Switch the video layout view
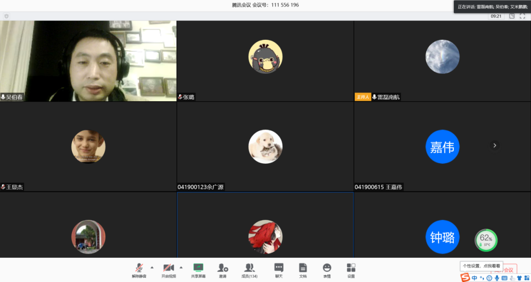531x282 pixels. [512, 16]
